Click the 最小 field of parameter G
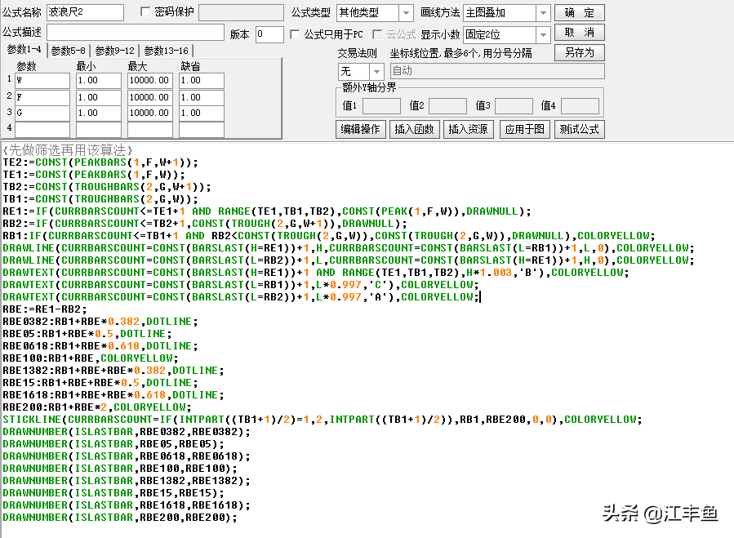This screenshot has height=538, width=734. 99,113
